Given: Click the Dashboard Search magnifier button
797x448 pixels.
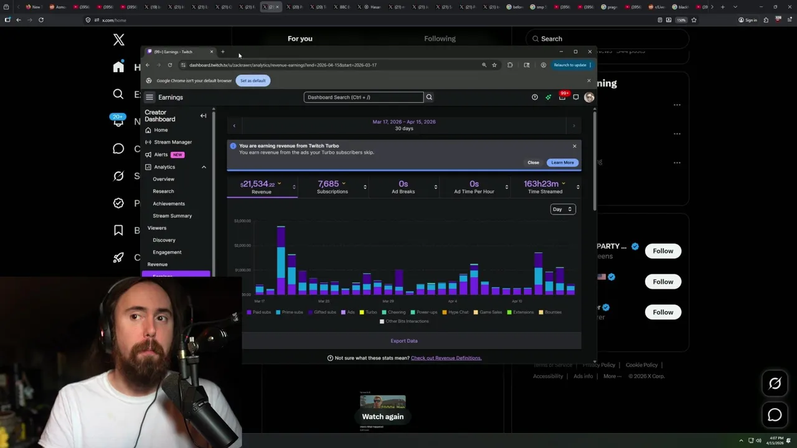Looking at the screenshot, I should click(x=429, y=97).
